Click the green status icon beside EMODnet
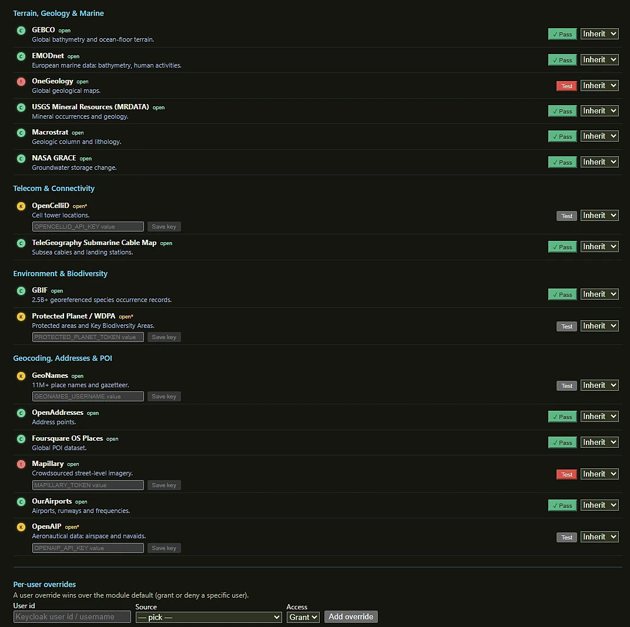The image size is (630, 627). 21,56
